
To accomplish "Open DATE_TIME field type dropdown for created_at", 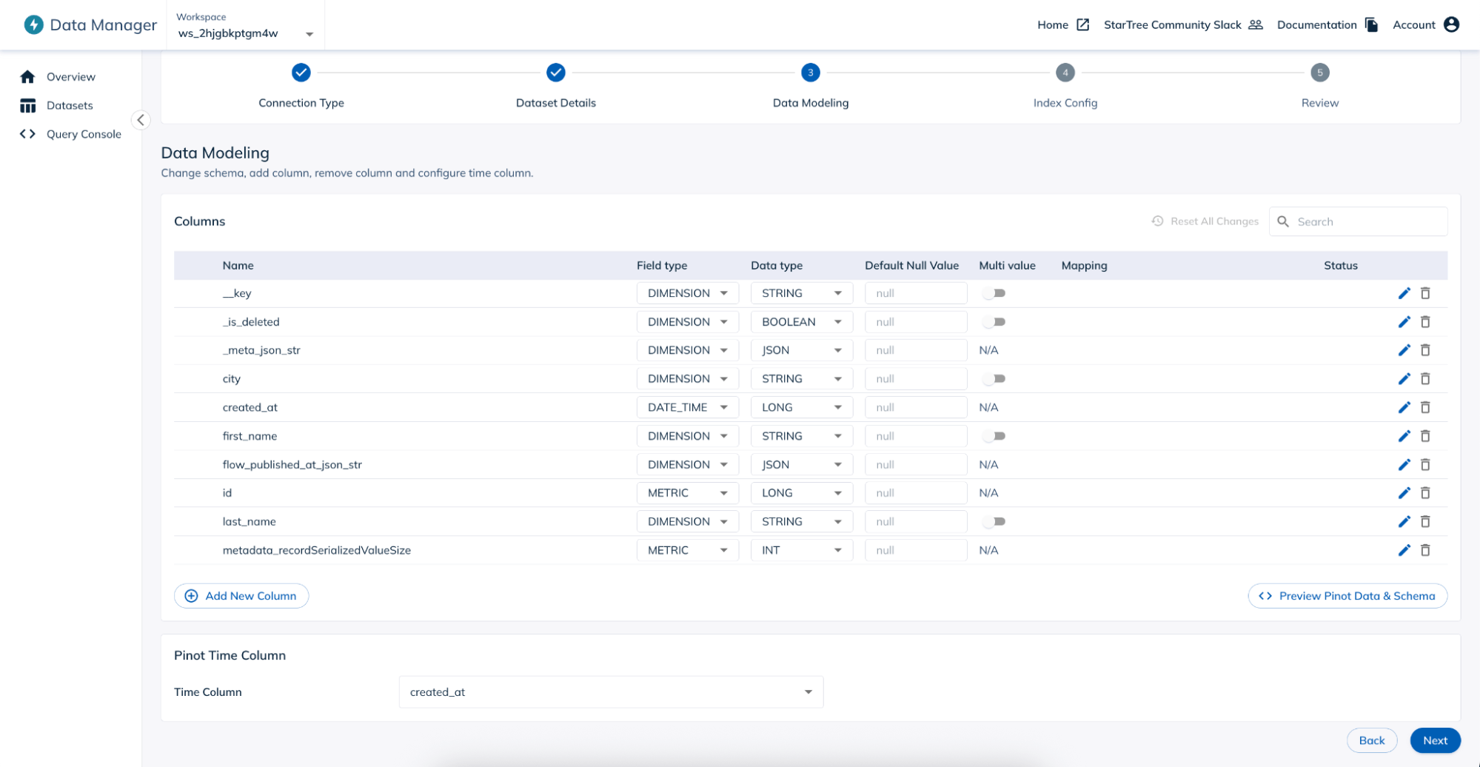I will [688, 407].
